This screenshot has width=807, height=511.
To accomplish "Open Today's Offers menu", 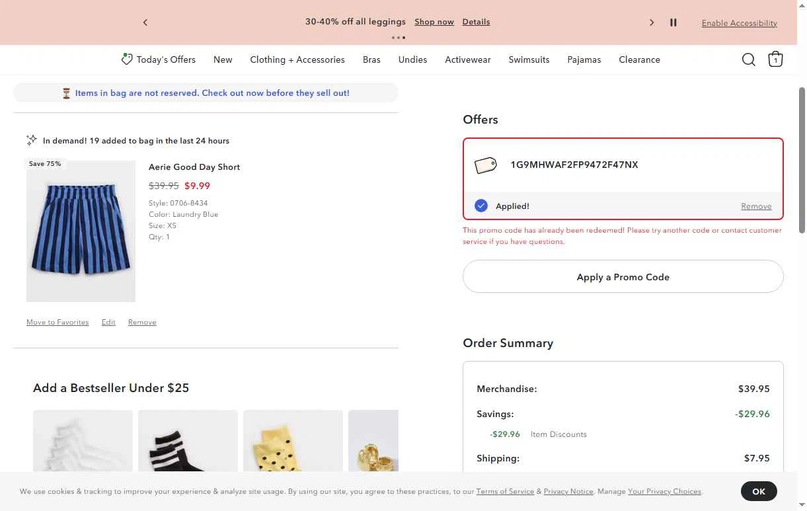I will point(159,59).
